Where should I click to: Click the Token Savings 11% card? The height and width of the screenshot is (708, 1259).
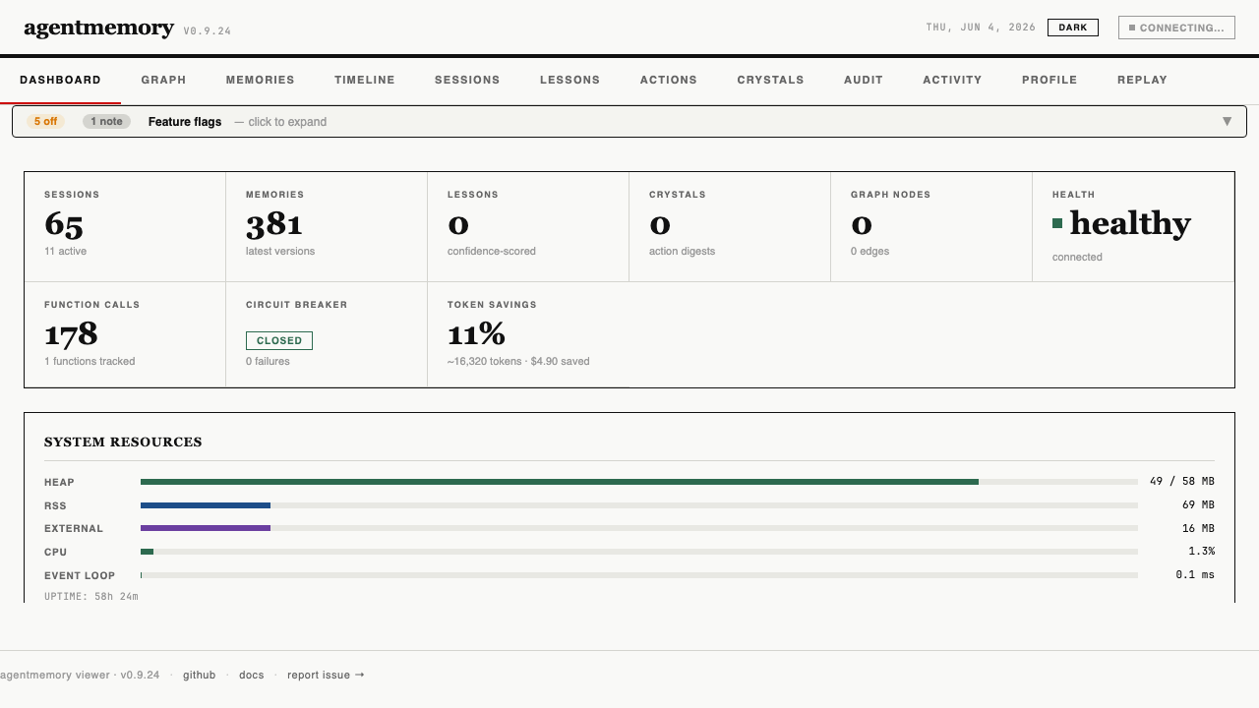(x=528, y=335)
